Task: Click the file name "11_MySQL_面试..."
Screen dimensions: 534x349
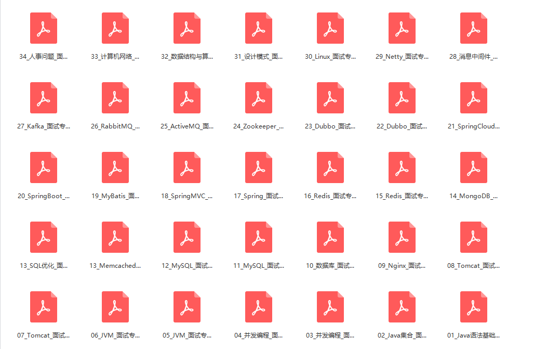Action: (x=259, y=266)
